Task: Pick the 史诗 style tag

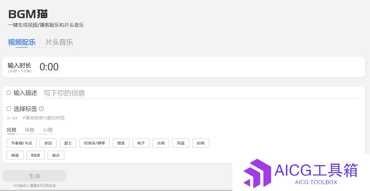Action: click(48, 143)
